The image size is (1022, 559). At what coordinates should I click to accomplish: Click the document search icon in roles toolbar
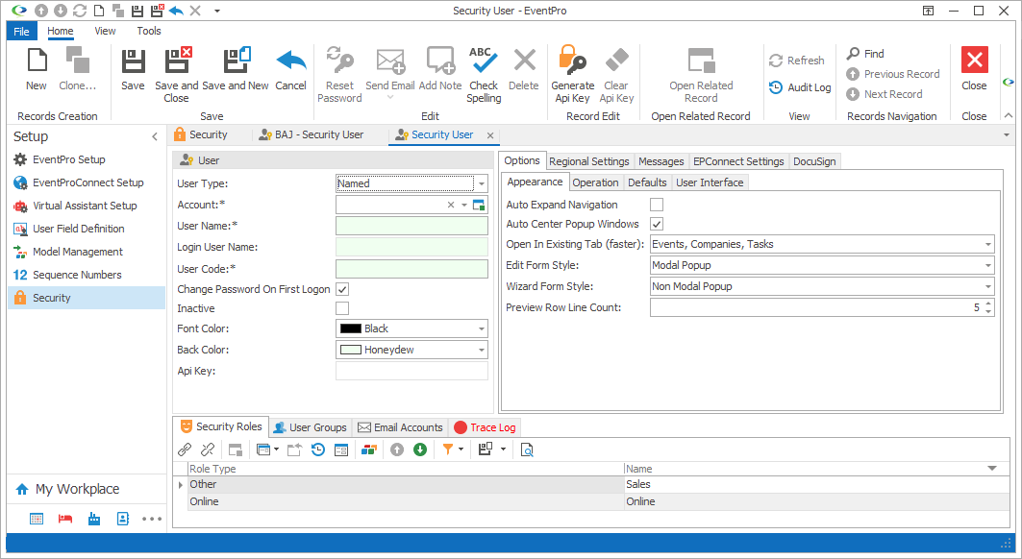click(x=527, y=450)
